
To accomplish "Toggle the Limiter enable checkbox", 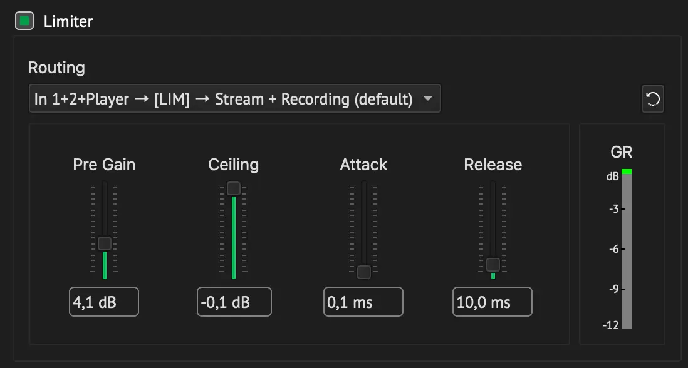I will tap(24, 21).
